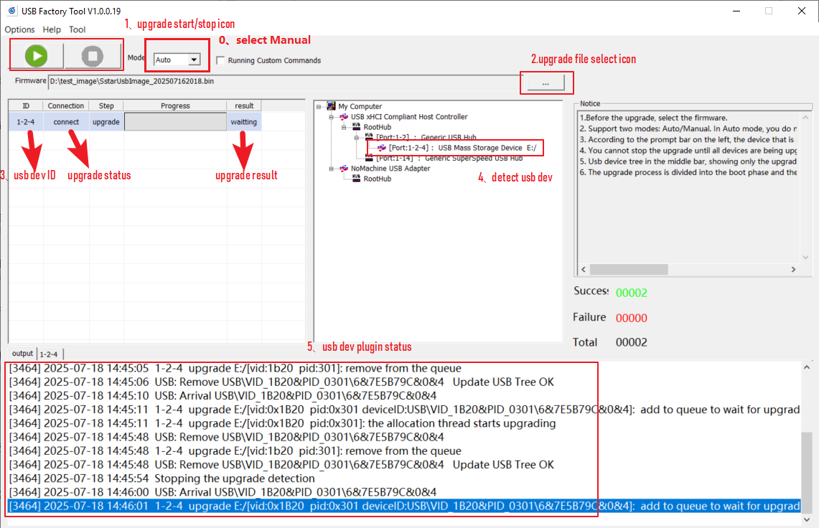Select USB xHCI Compliant Host Controller node
The height and width of the screenshot is (528, 819).
coord(408,117)
